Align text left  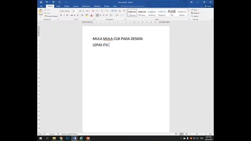[97, 15]
